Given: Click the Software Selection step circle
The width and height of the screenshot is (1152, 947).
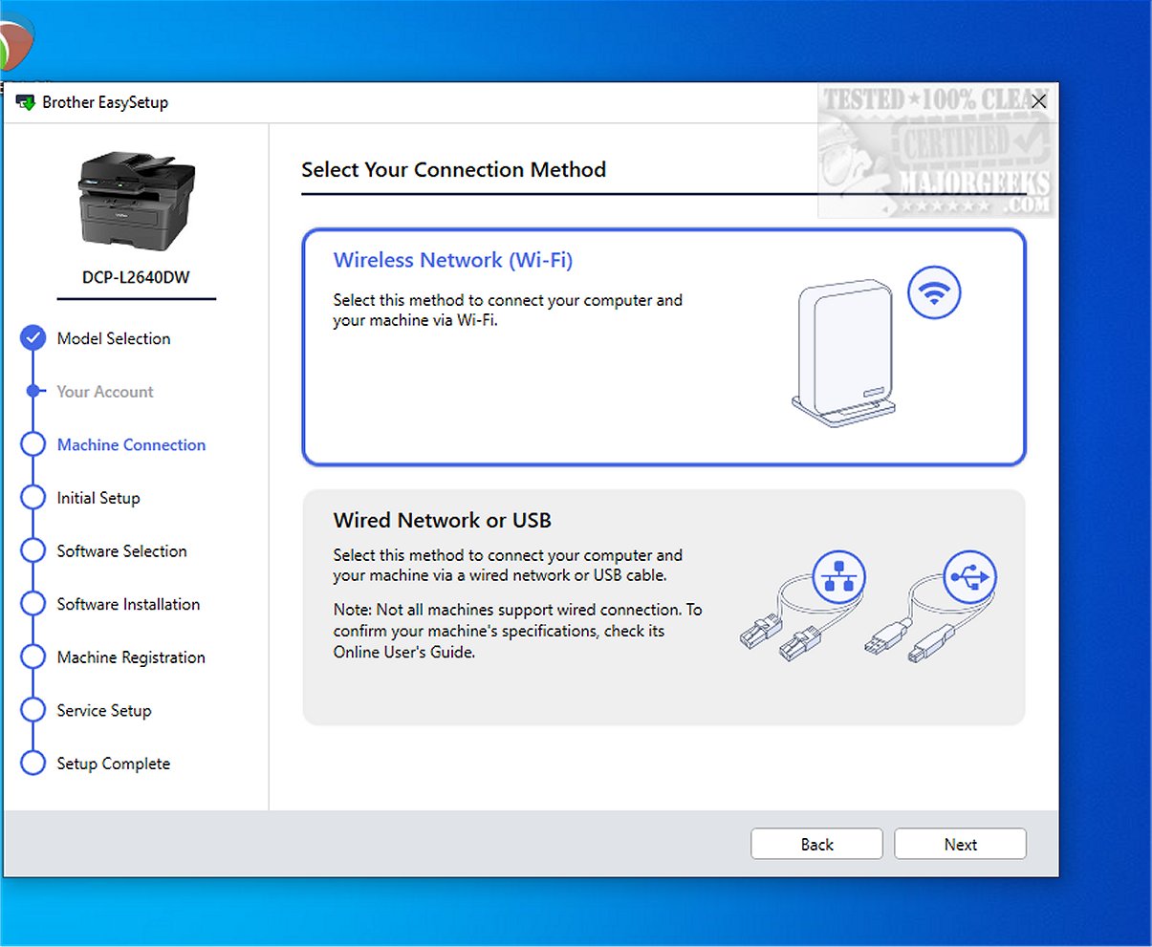Looking at the screenshot, I should tap(33, 550).
